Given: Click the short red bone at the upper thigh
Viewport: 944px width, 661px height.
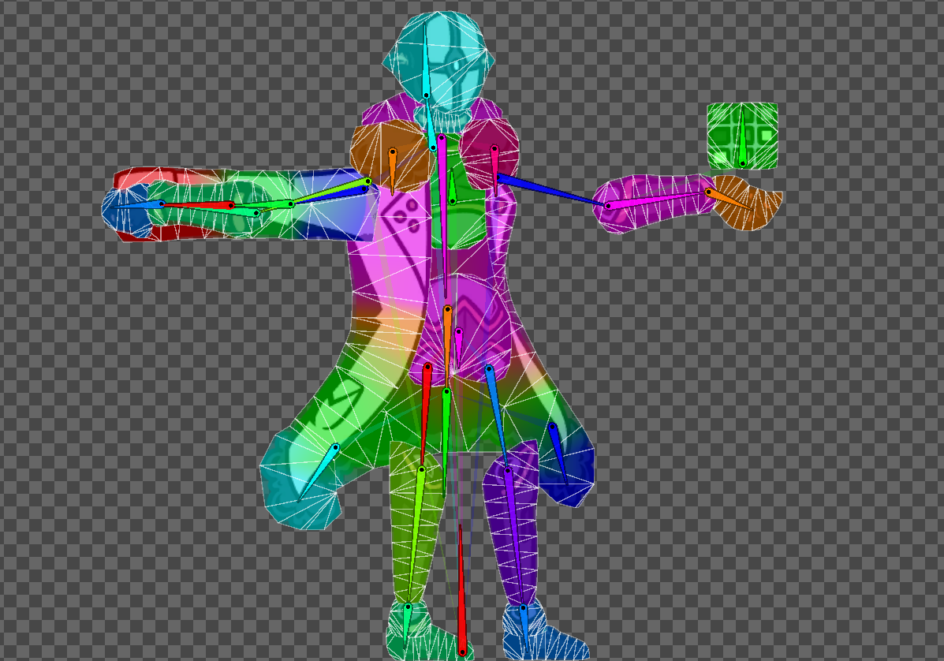Looking at the screenshot, I should click(x=426, y=406).
